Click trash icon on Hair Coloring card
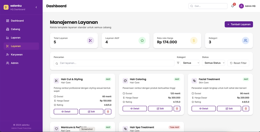The width and height of the screenshot is (260, 132). tap(177, 109)
